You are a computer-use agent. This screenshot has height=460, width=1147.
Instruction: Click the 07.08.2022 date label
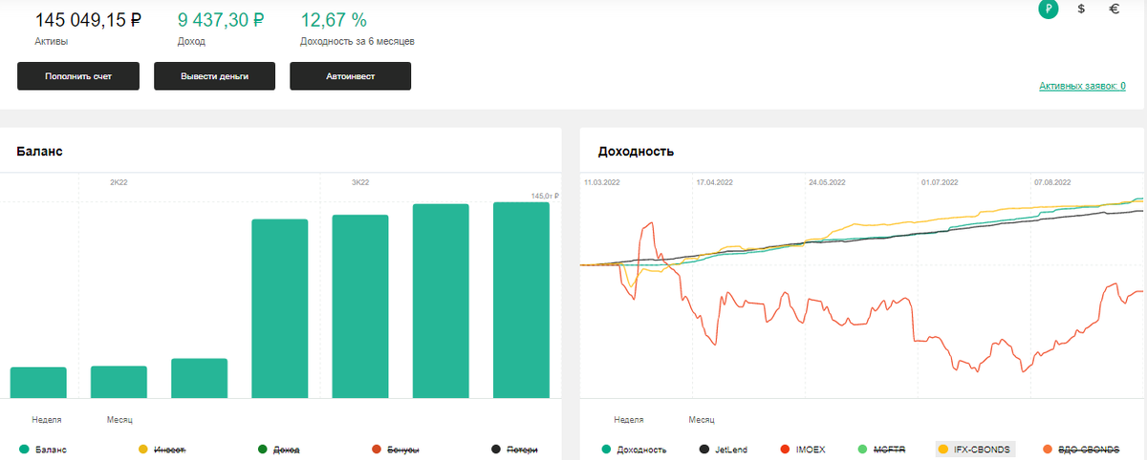click(1052, 181)
